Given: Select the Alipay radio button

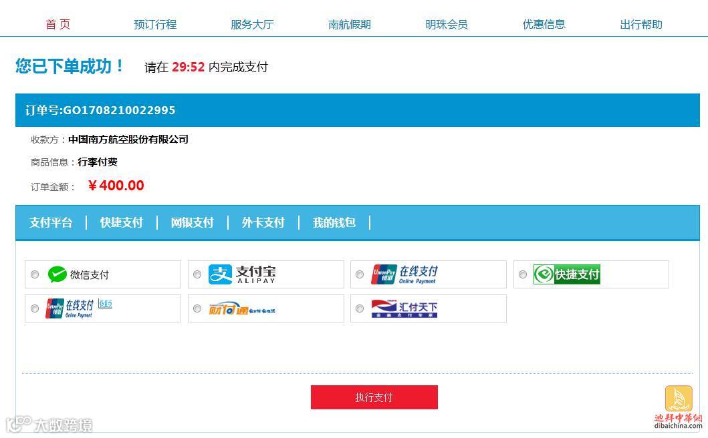Looking at the screenshot, I should pos(197,274).
